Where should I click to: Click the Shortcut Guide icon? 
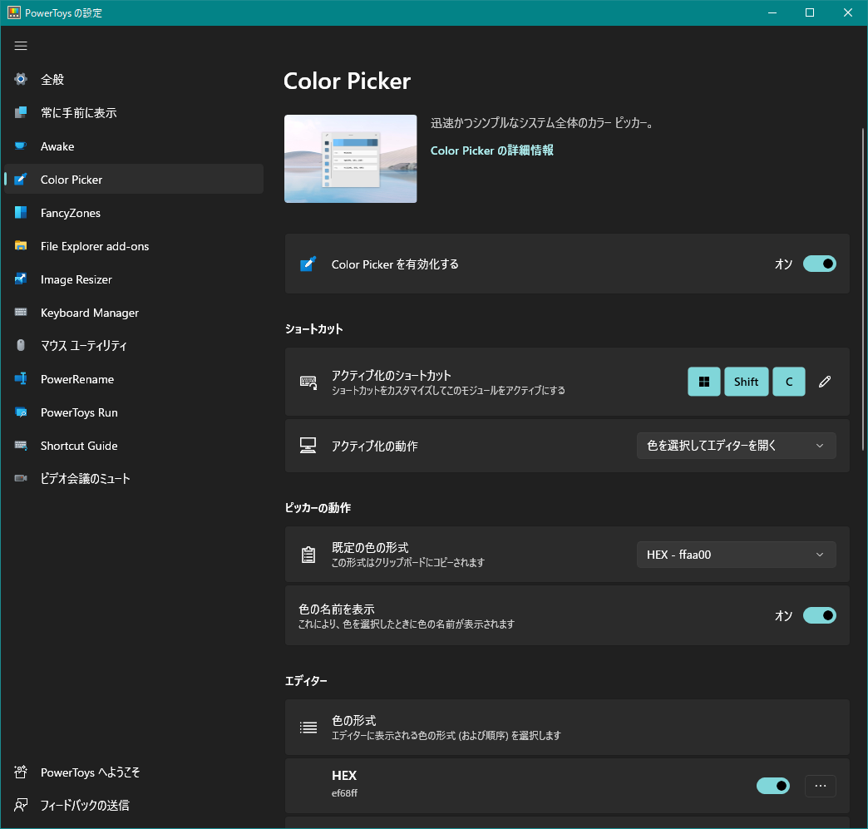[21, 445]
